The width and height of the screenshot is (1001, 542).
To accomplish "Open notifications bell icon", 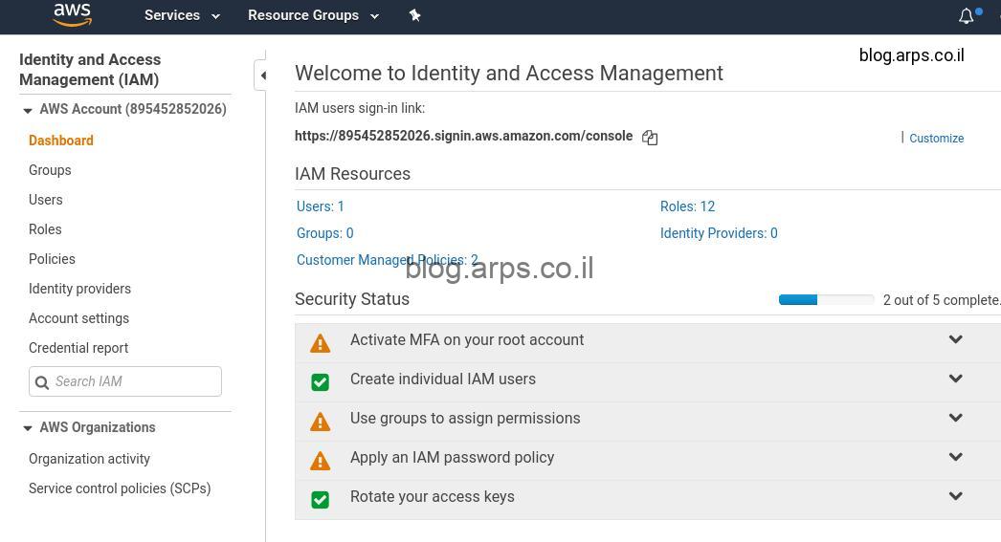I will coord(967,16).
